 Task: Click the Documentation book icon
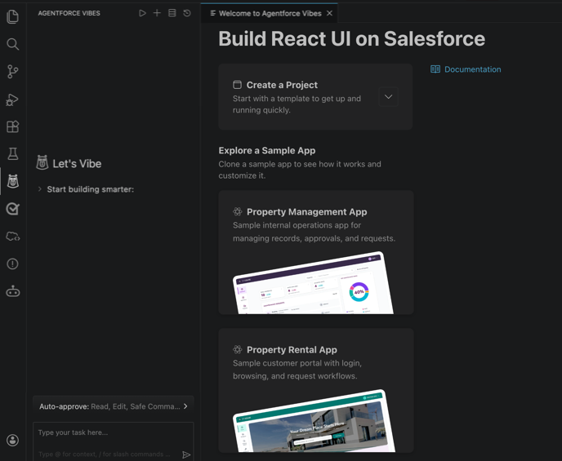point(435,69)
